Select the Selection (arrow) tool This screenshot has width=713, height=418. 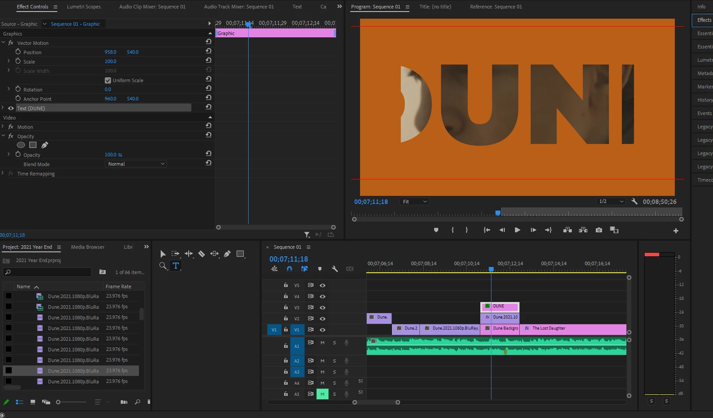tap(163, 254)
